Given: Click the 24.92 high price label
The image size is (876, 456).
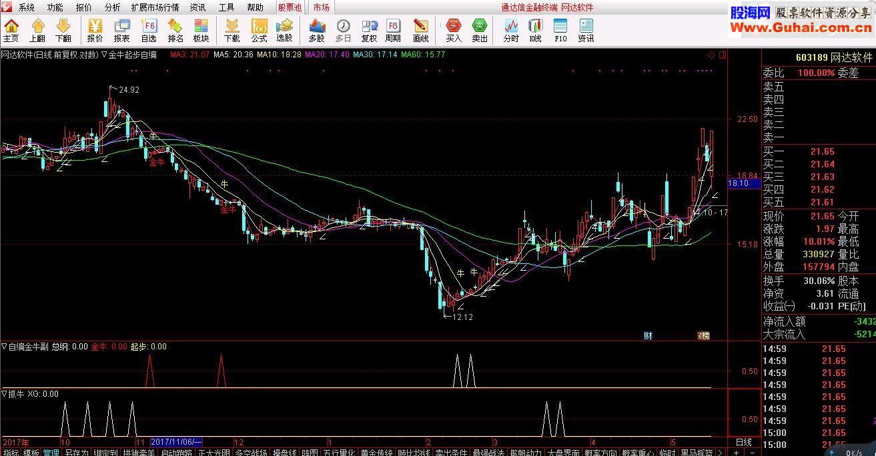Looking at the screenshot, I should pos(129,90).
